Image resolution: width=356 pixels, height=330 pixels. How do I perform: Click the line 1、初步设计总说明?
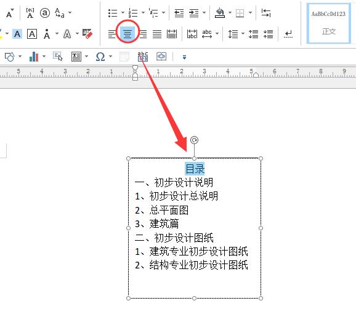pyautogui.click(x=176, y=196)
